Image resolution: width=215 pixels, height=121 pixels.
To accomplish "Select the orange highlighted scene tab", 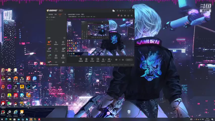I will tap(60, 15).
